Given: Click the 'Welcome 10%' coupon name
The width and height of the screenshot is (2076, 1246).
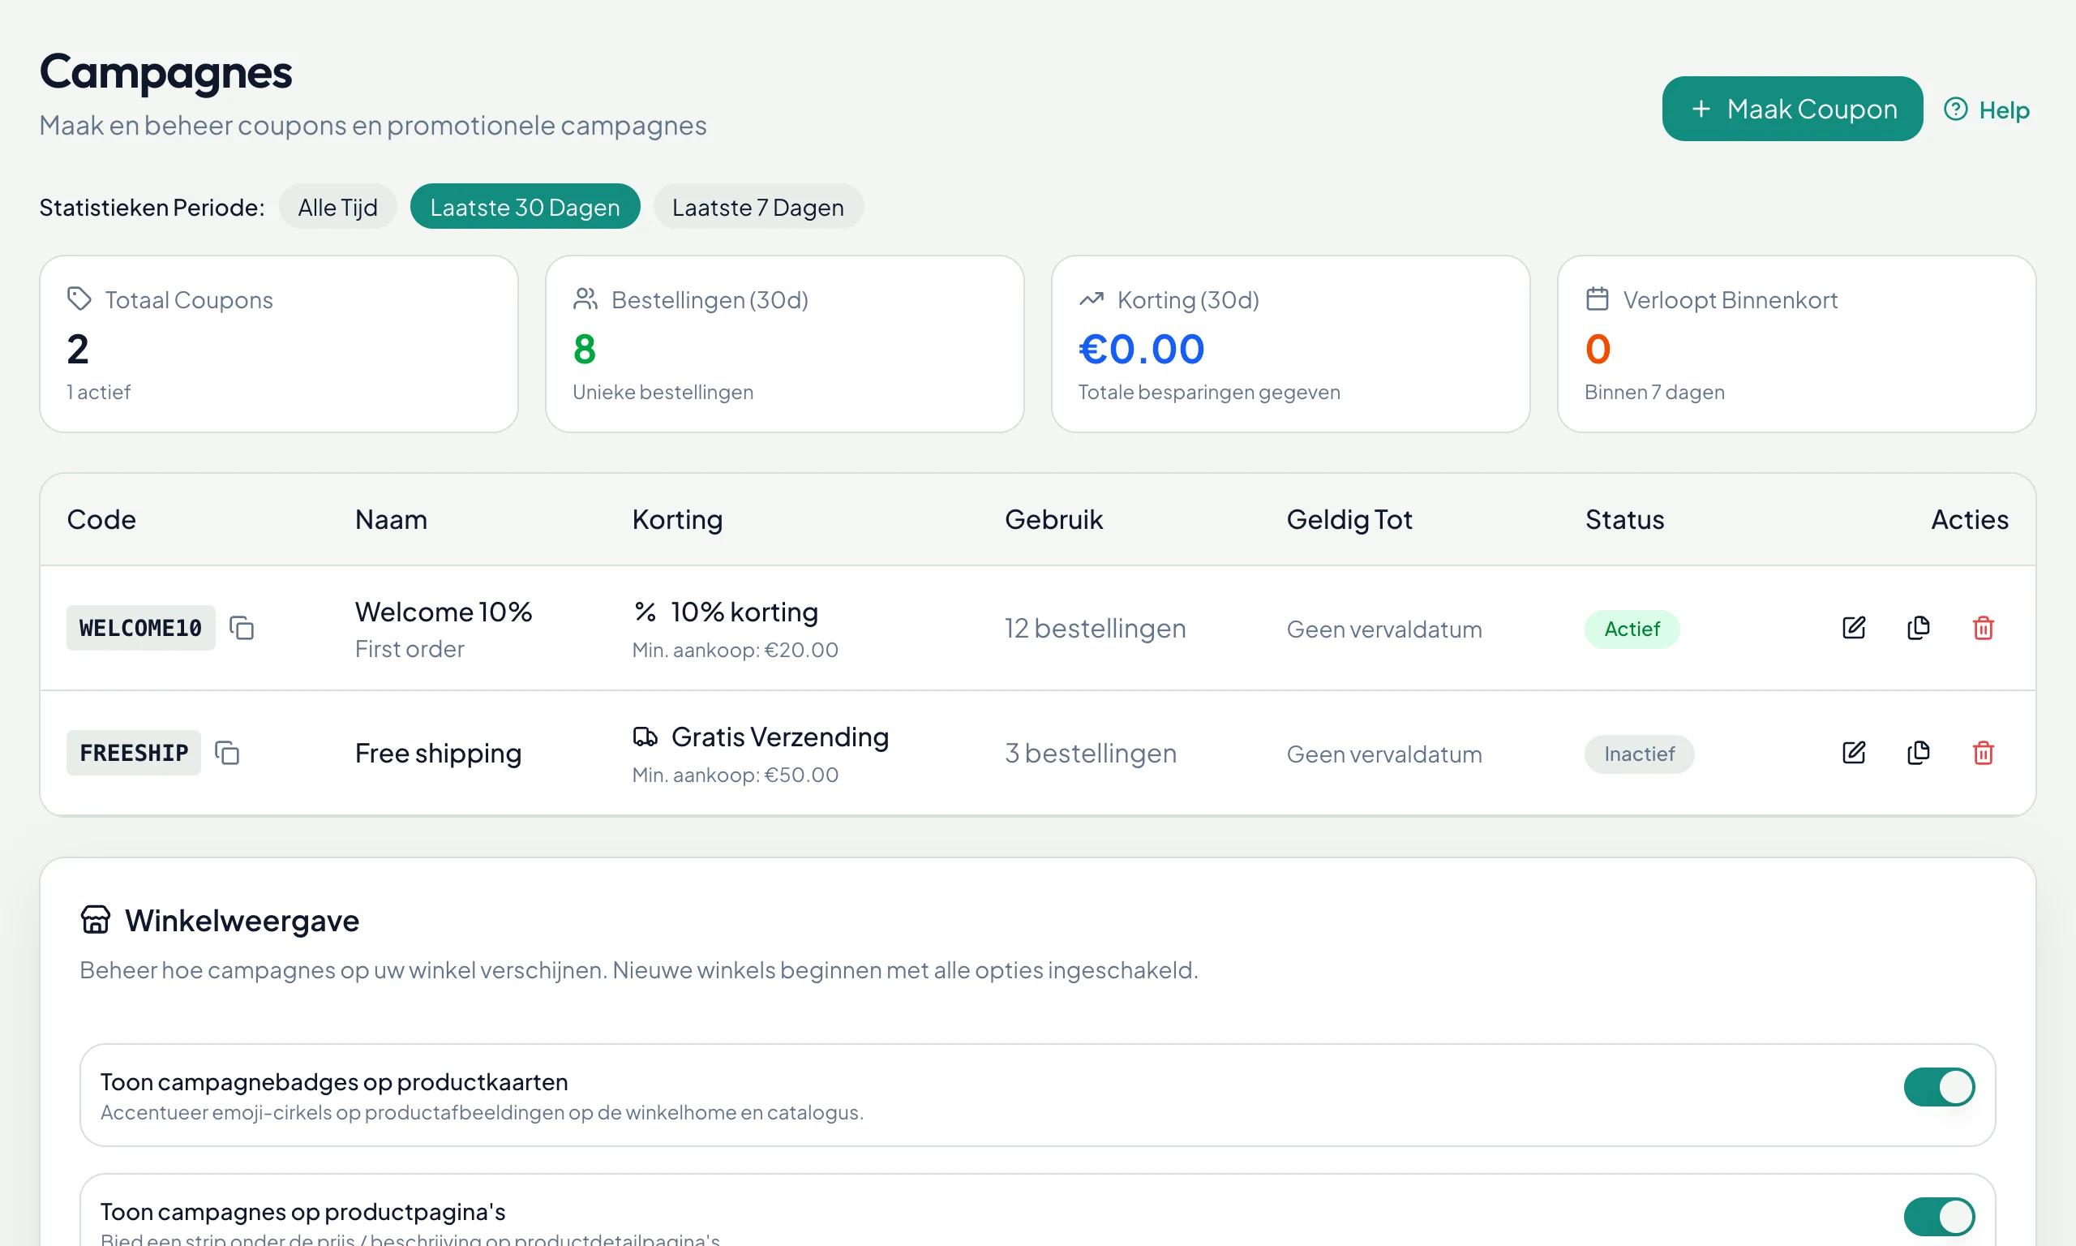Looking at the screenshot, I should point(443,612).
